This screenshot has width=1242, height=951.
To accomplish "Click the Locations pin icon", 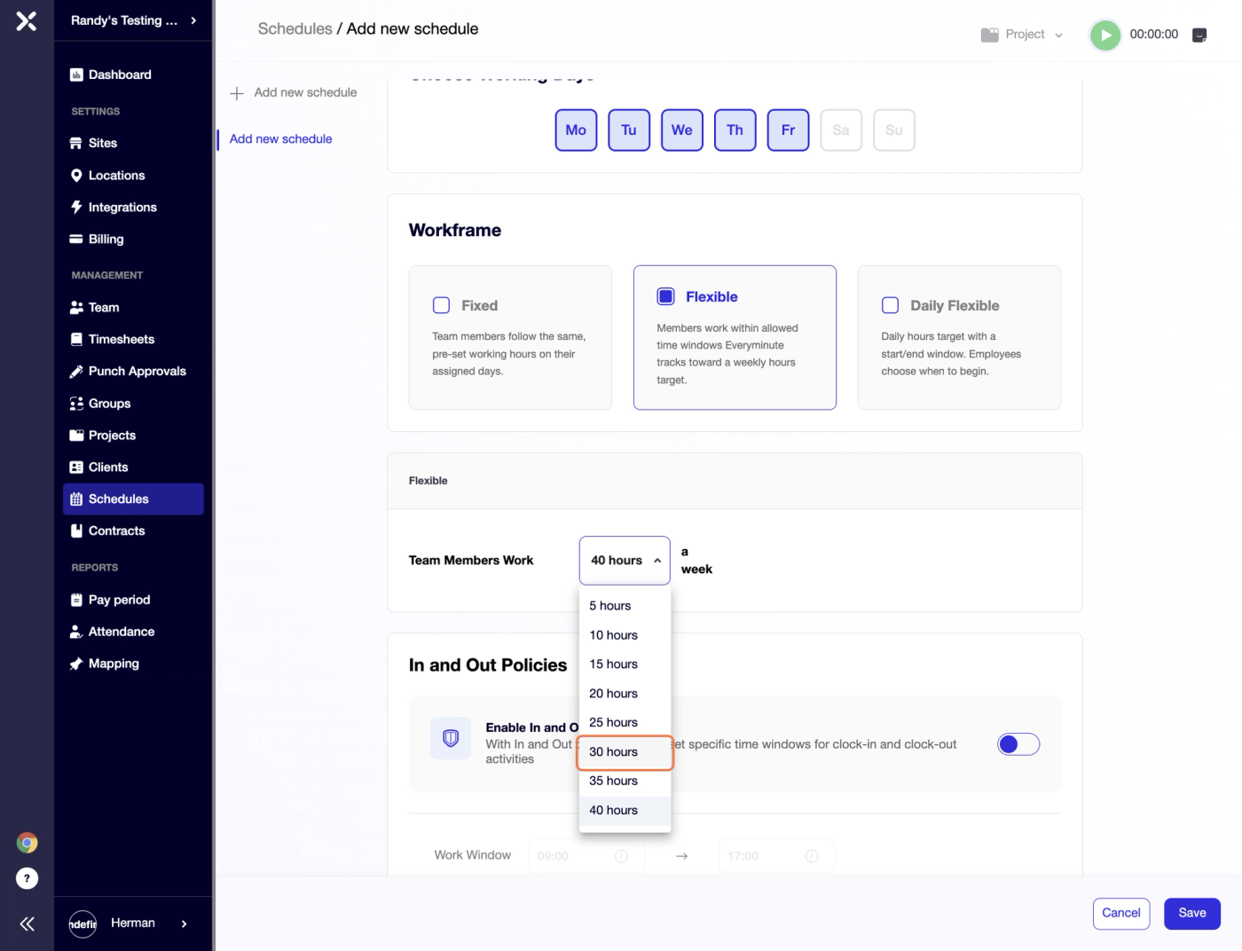I will pyautogui.click(x=76, y=176).
